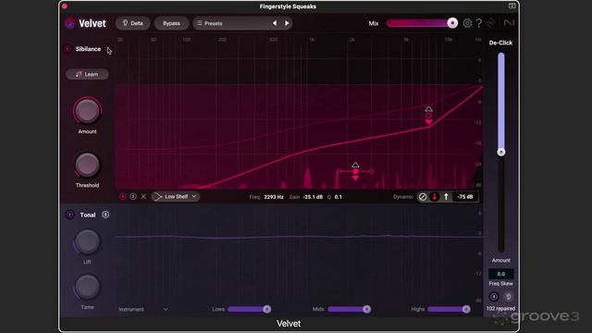Click the De-Click listen ear icon
This screenshot has width=592, height=333.
tap(509, 296)
